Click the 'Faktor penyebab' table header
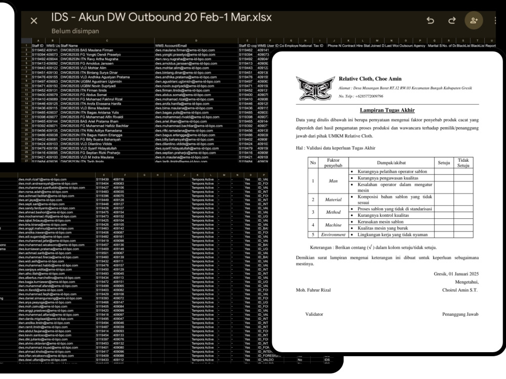Viewport: 506px width, 379px height. [333, 163]
